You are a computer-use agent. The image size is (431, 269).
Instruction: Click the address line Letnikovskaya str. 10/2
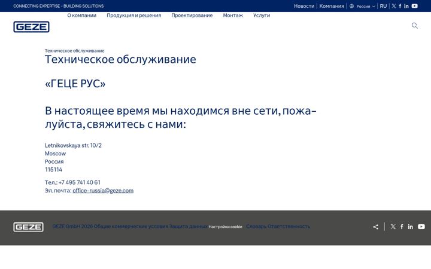(x=73, y=145)
